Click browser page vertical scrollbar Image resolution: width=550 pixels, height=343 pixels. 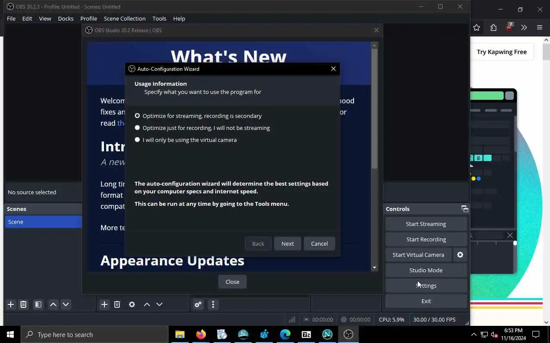coord(547,52)
